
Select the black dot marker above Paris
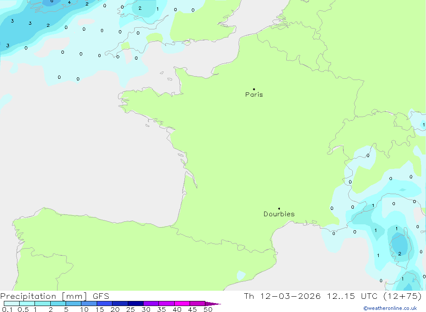pyautogui.click(x=254, y=89)
